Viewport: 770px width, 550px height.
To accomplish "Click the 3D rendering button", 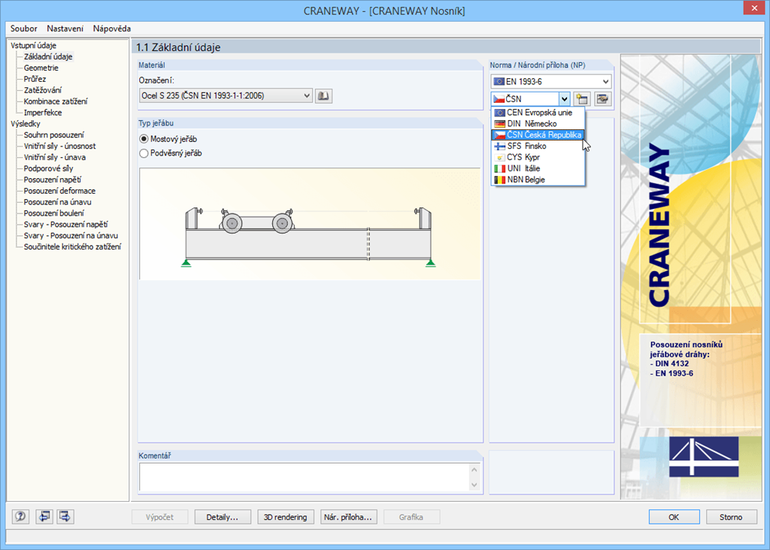I will pos(285,517).
